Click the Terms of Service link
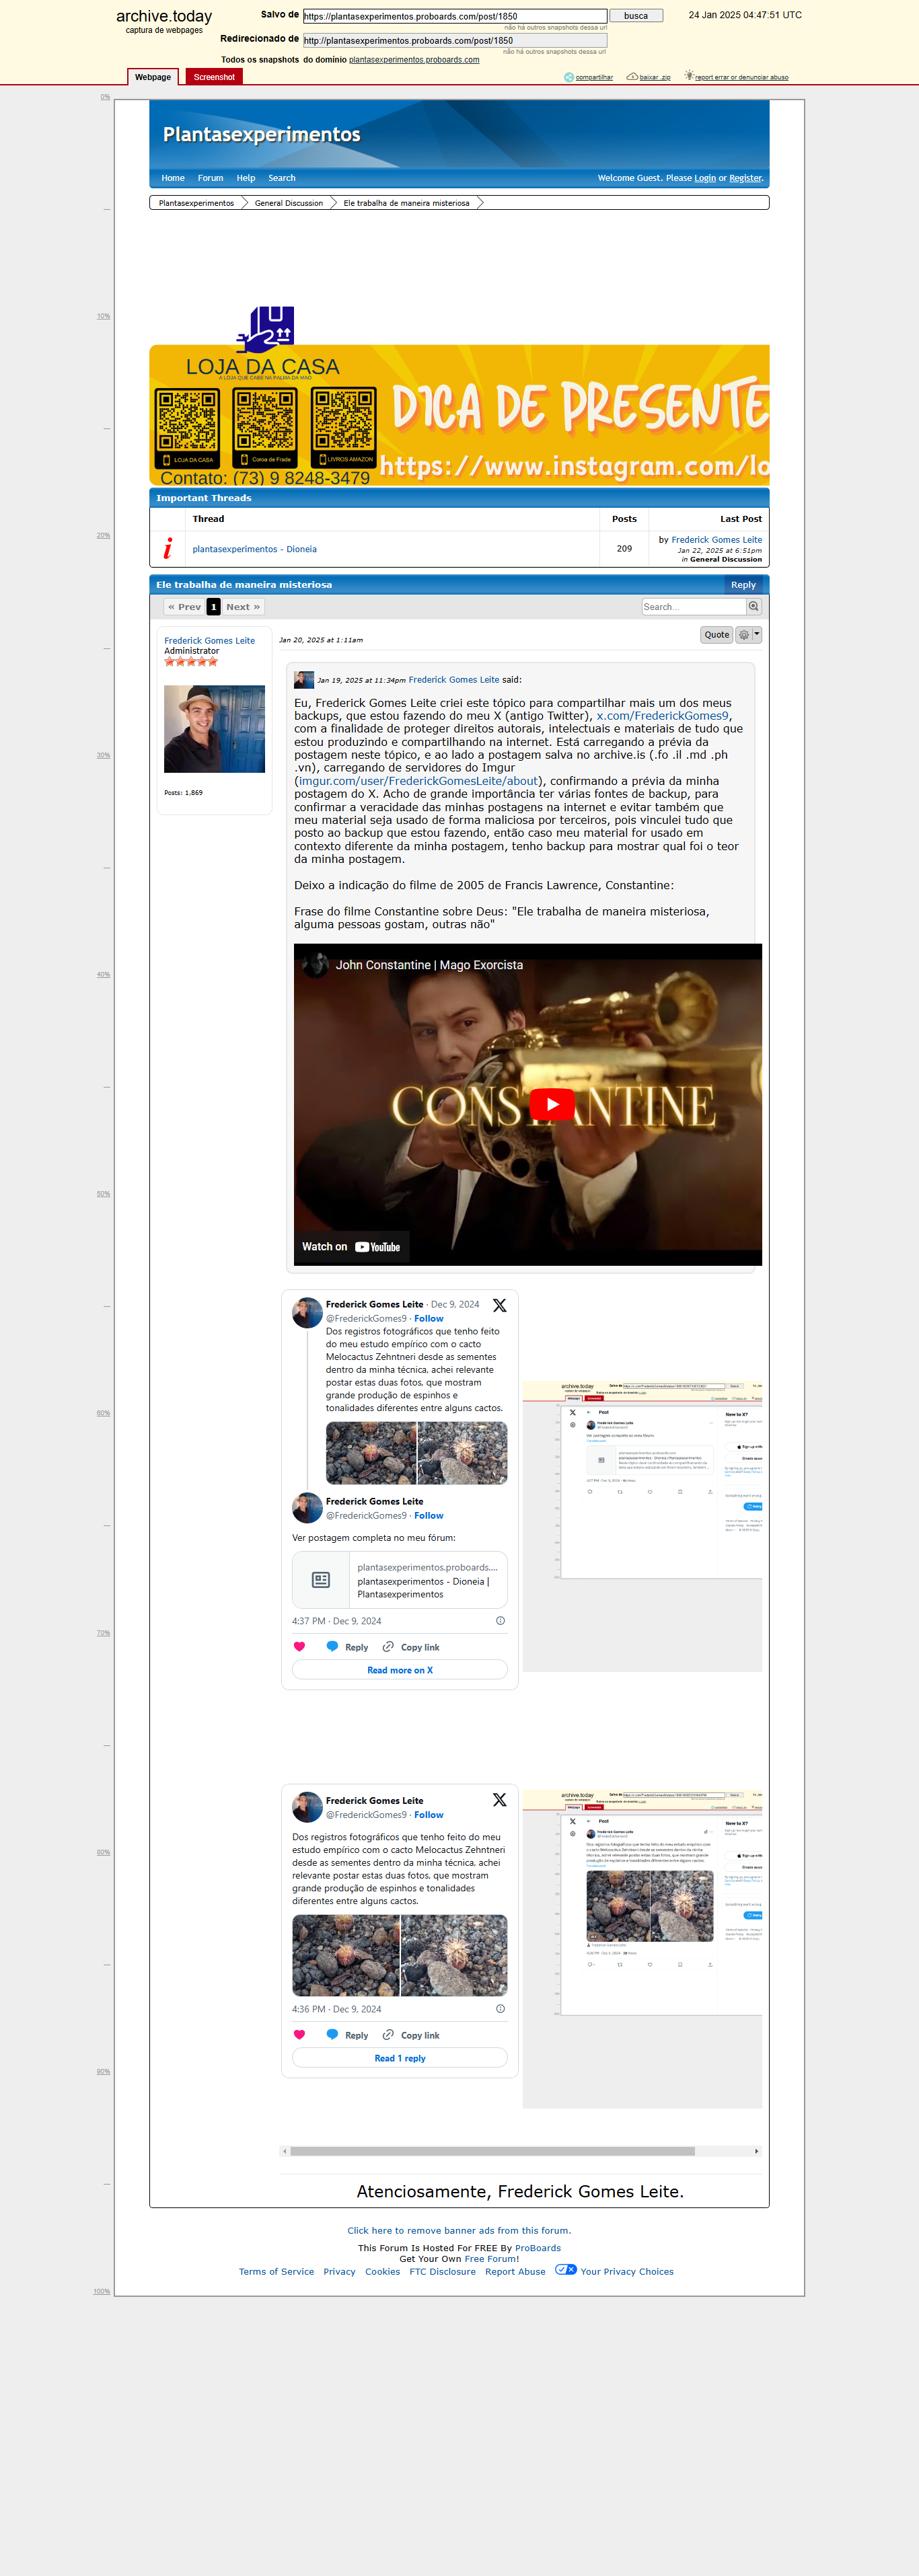Image resolution: width=919 pixels, height=2576 pixels. pos(276,2272)
